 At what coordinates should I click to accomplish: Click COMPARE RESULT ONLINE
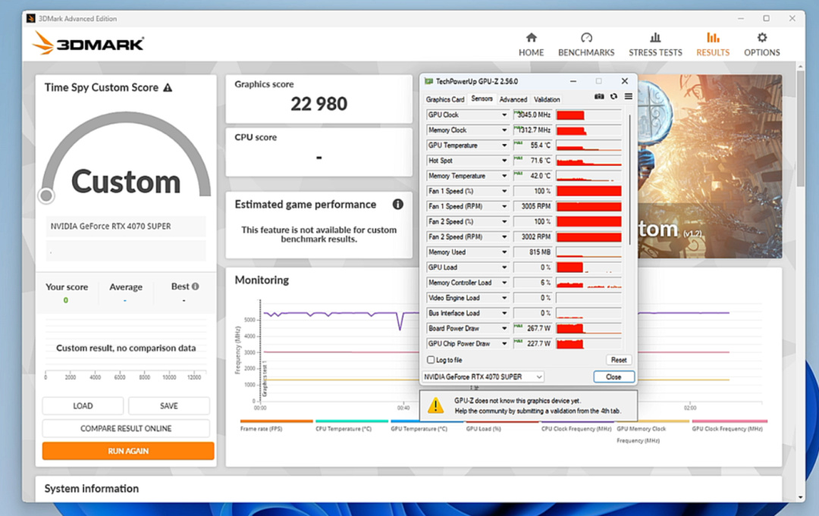[x=126, y=428]
